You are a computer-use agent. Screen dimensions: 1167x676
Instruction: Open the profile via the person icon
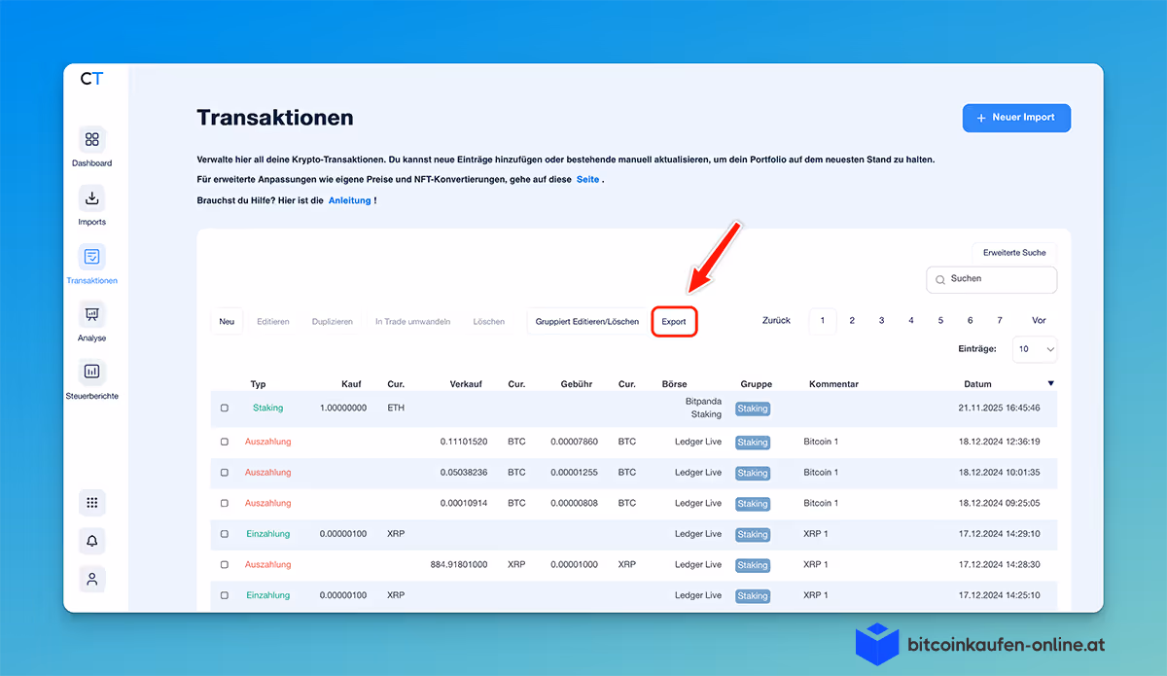click(91, 579)
